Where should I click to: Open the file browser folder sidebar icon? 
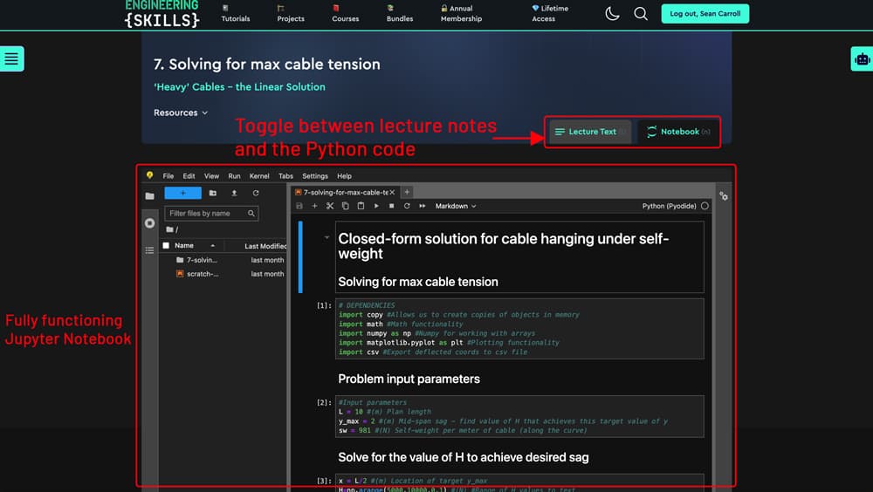click(150, 196)
